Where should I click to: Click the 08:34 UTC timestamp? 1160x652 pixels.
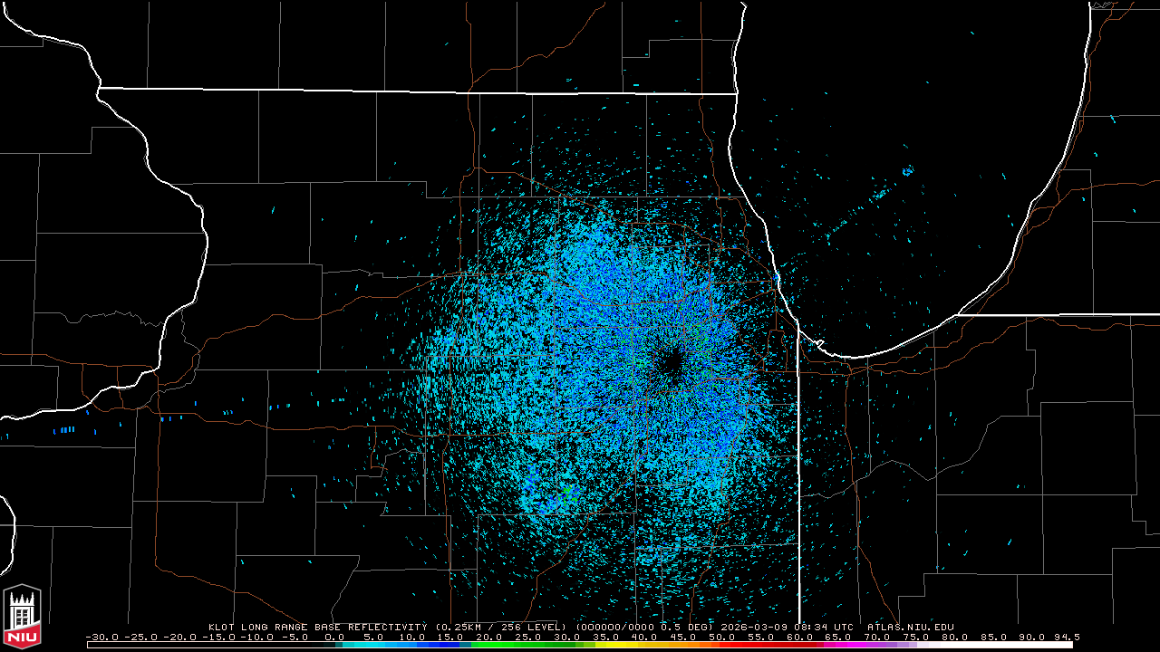click(x=822, y=627)
